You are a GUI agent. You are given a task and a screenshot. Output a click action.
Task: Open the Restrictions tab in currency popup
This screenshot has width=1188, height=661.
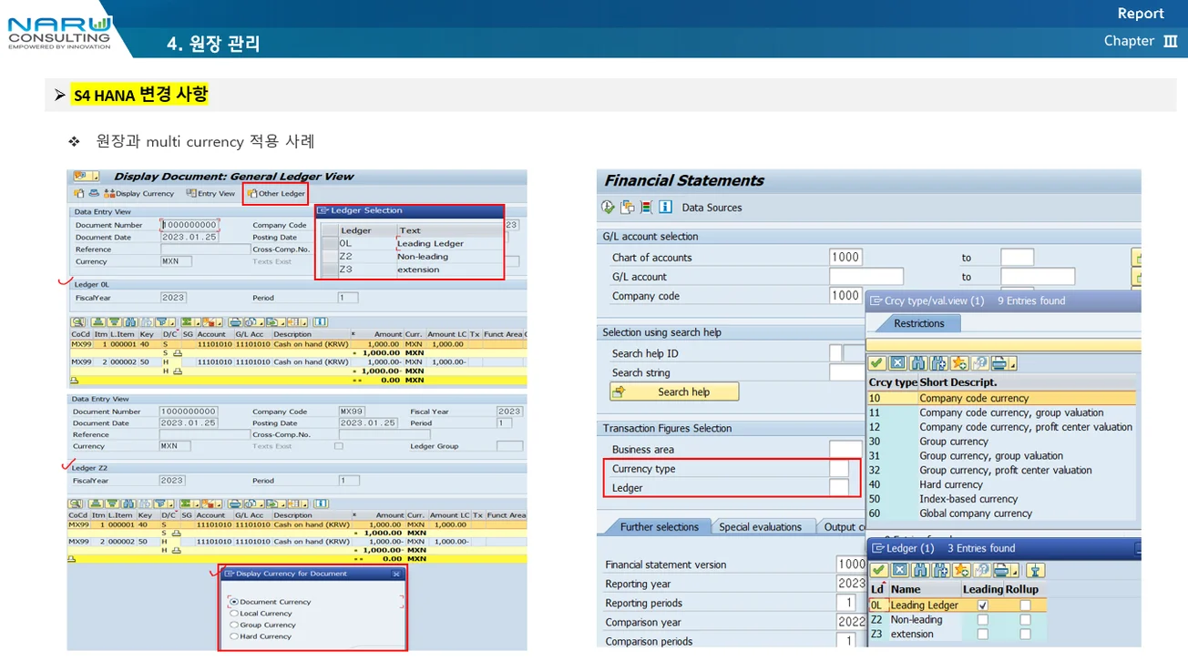click(918, 323)
